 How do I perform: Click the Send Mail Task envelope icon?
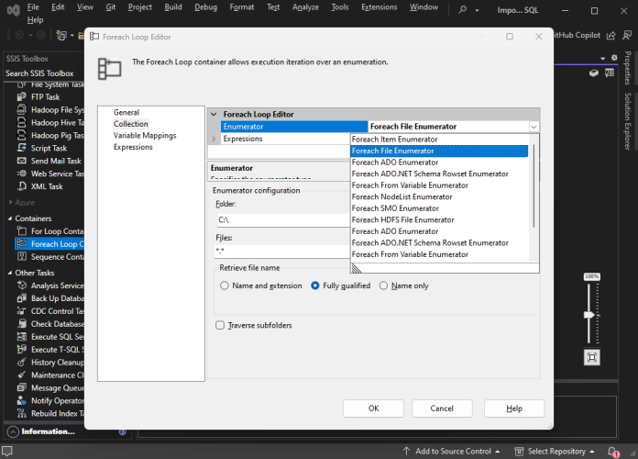(22, 161)
